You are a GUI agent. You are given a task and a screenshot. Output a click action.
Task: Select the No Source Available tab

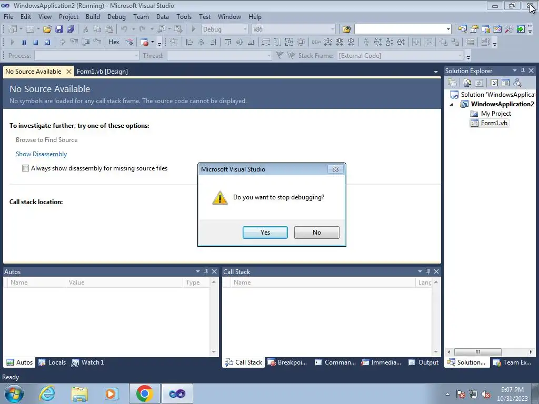coord(33,72)
